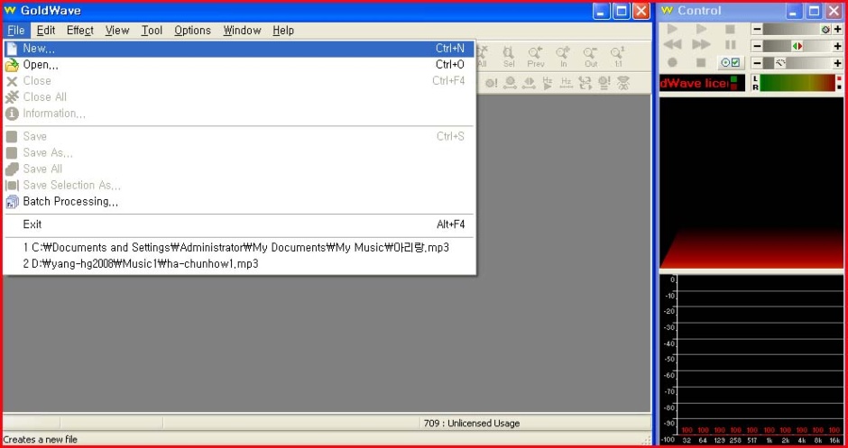Open the Edit menu

(x=46, y=31)
